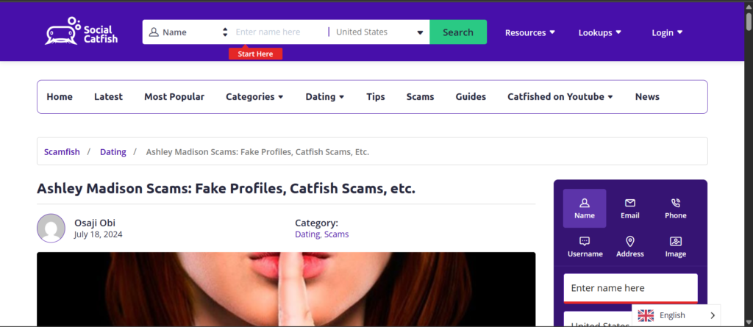The width and height of the screenshot is (753, 327).
Task: Follow the Scamfish breadcrumb link
Action: (62, 151)
